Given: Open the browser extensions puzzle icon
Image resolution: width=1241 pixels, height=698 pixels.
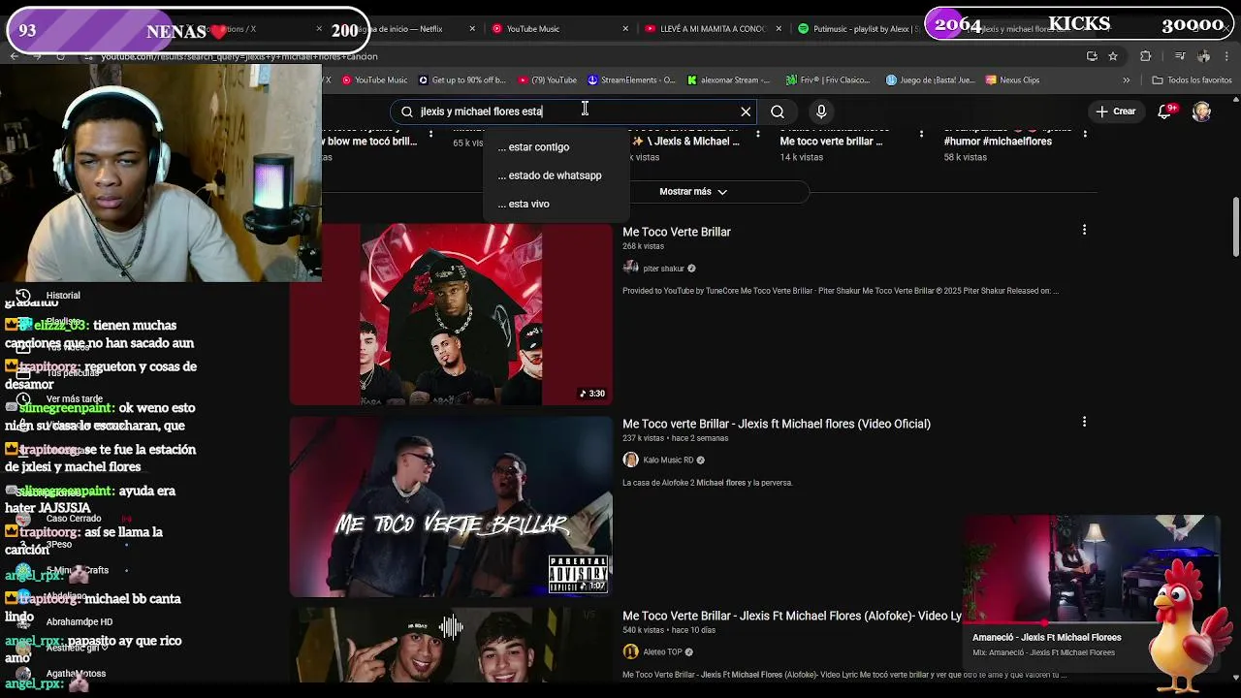Looking at the screenshot, I should (x=1145, y=56).
